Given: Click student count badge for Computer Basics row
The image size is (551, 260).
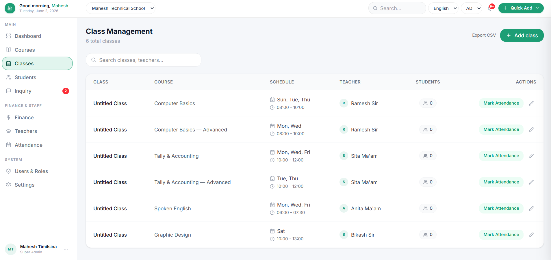Looking at the screenshot, I should [x=428, y=103].
